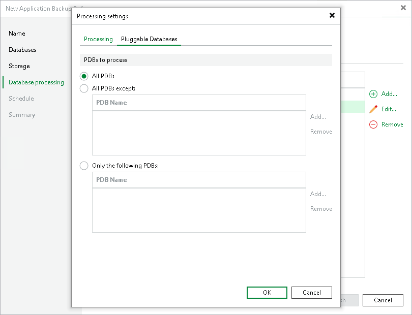Click Add... beside the inclusion PDB list
This screenshot has height=315, width=412.
pyautogui.click(x=317, y=194)
